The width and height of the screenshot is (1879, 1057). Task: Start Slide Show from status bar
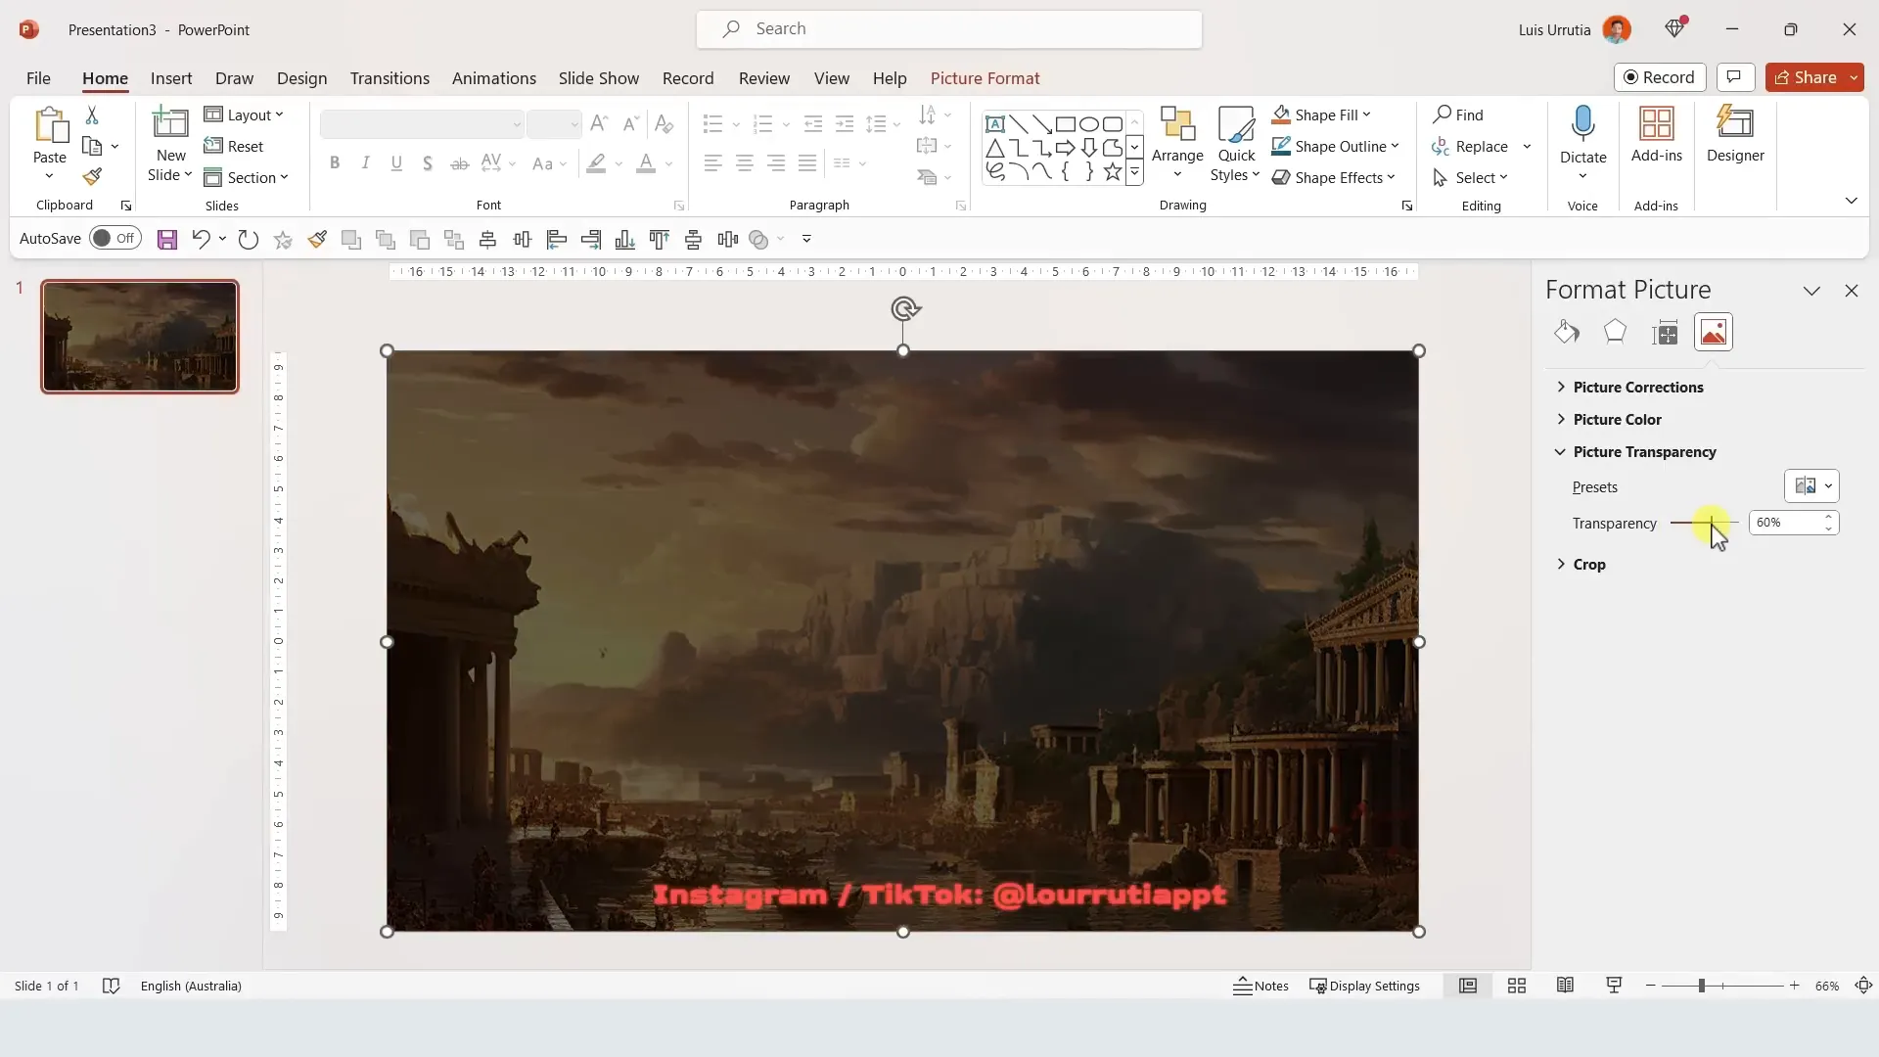1614,986
